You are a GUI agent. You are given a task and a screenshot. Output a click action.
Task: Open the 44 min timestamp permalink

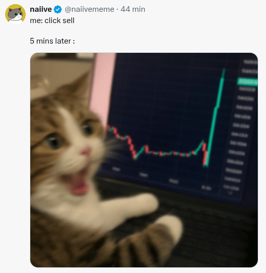click(x=132, y=9)
